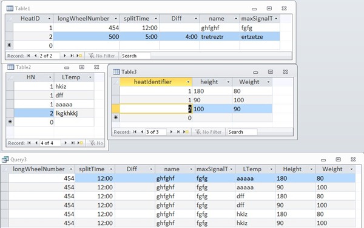Image resolution: width=364 pixels, height=228 pixels.
Task: Select all rows via Table3 corner selector
Action: click(x=116, y=82)
